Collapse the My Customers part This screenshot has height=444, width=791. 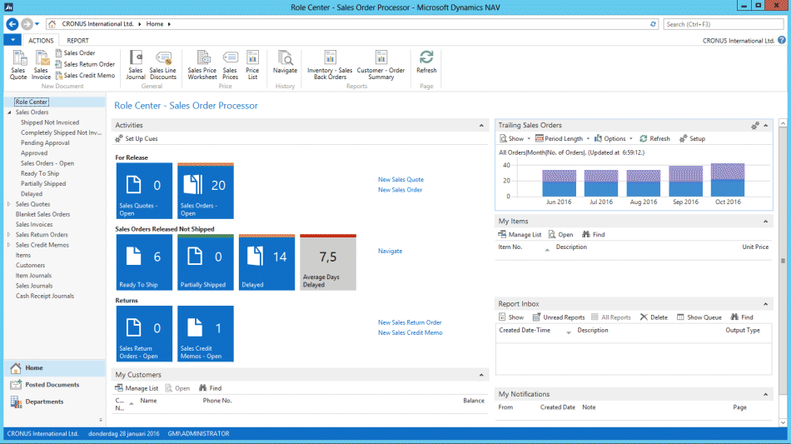tap(481, 376)
